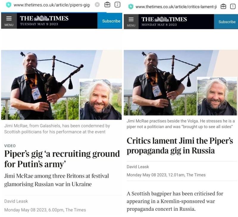The width and height of the screenshot is (238, 217).
Task: Open David Leask byline under Putin's army headline
Action: 16,201
